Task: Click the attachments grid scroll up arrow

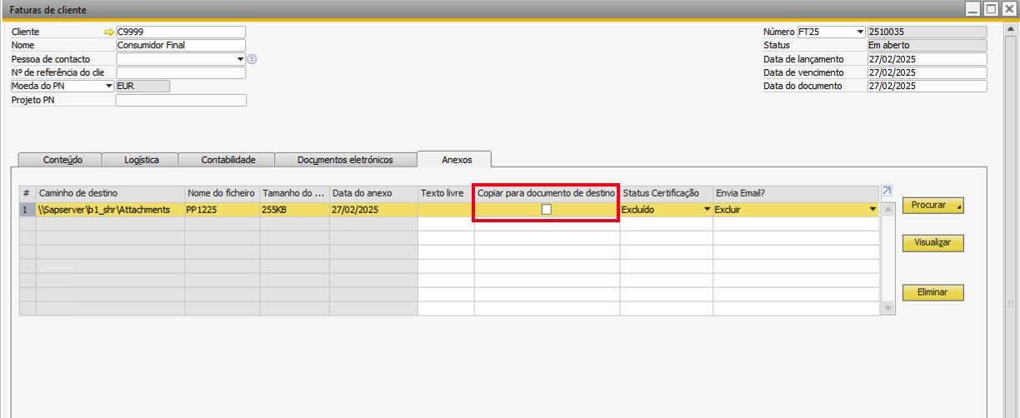Action: pos(887,210)
